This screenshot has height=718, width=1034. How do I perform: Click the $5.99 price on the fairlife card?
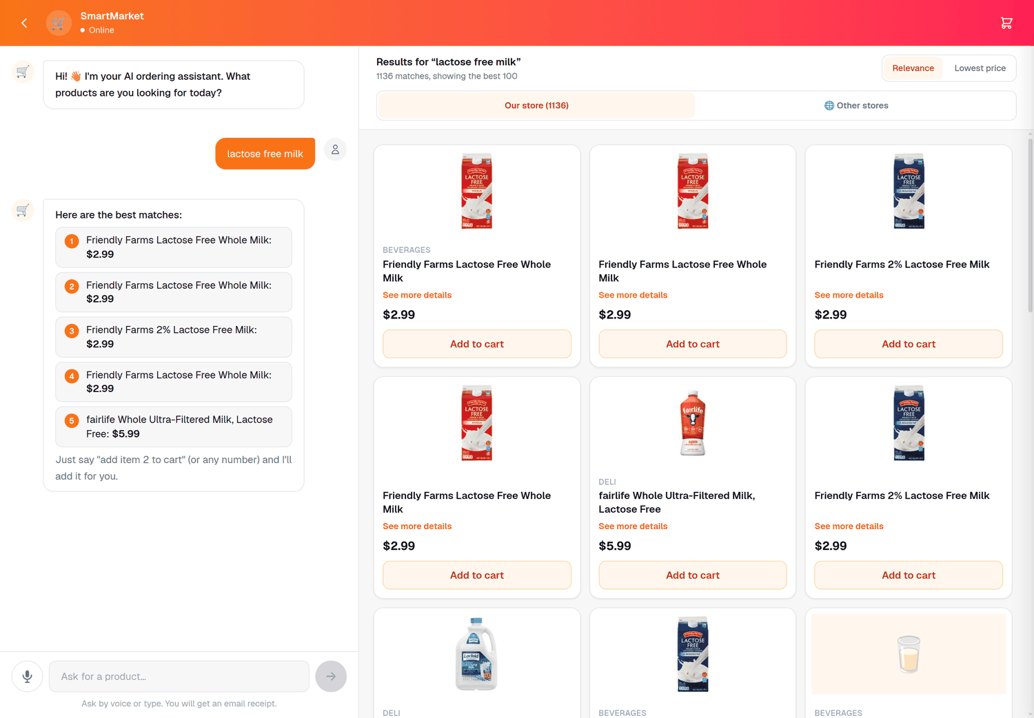(615, 546)
